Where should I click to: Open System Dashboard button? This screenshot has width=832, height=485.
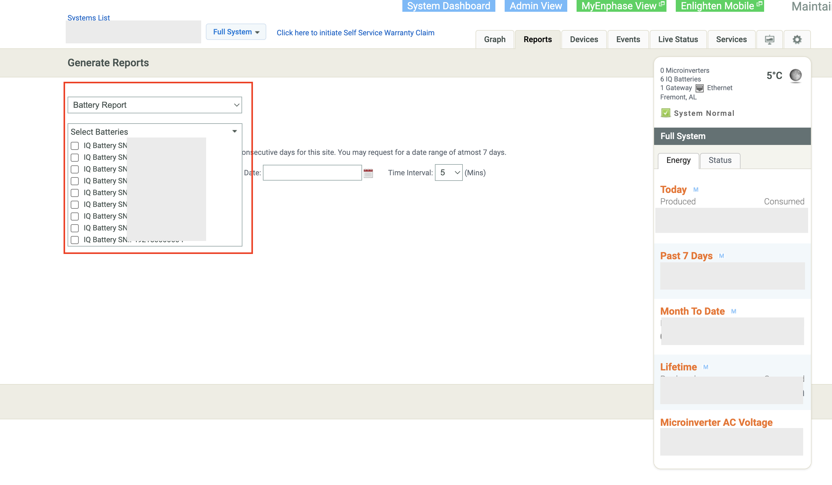[x=448, y=6]
